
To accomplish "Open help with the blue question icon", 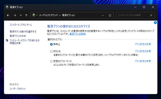I will [x=155, y=23].
